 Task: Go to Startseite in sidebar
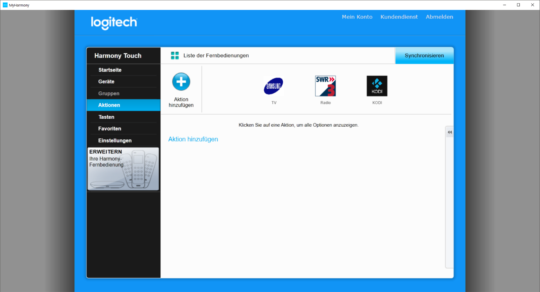123,70
